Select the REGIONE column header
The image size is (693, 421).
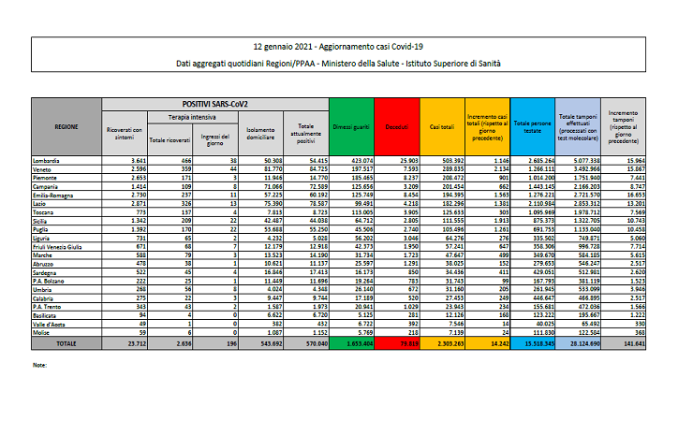click(66, 124)
